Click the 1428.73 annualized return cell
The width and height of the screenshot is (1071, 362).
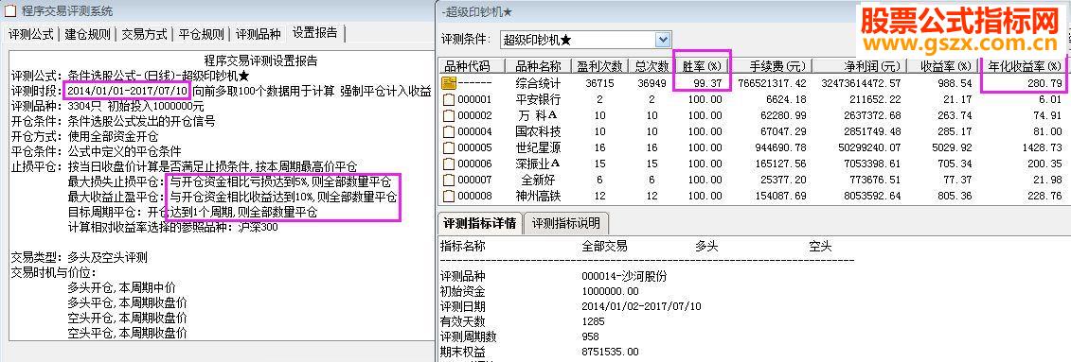(1043, 148)
